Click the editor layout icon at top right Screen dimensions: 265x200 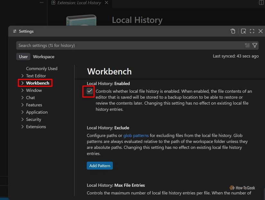click(x=261, y=3)
